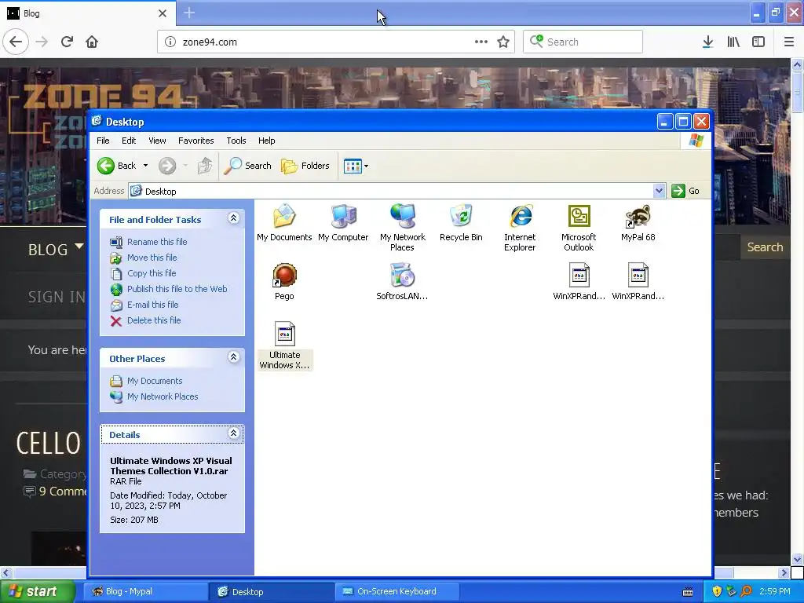This screenshot has width=804, height=603.
Task: Click browser reload icon
Action: pos(67,42)
